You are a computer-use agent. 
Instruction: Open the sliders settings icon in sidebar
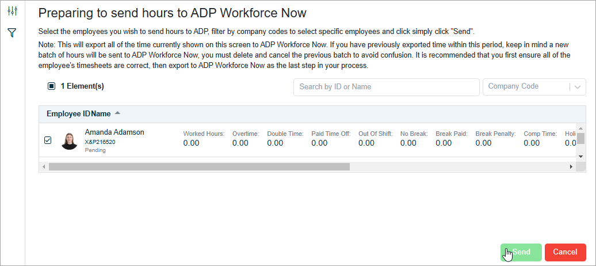[x=12, y=11]
